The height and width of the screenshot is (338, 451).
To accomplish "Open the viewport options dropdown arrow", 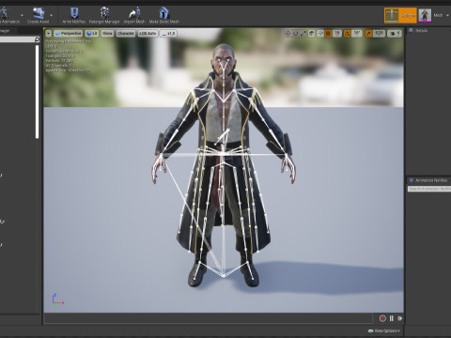I will tap(49, 33).
